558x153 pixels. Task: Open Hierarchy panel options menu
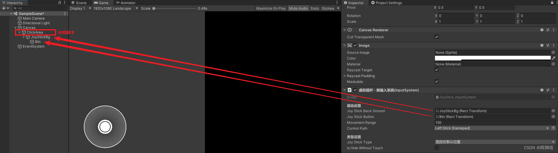(65, 2)
